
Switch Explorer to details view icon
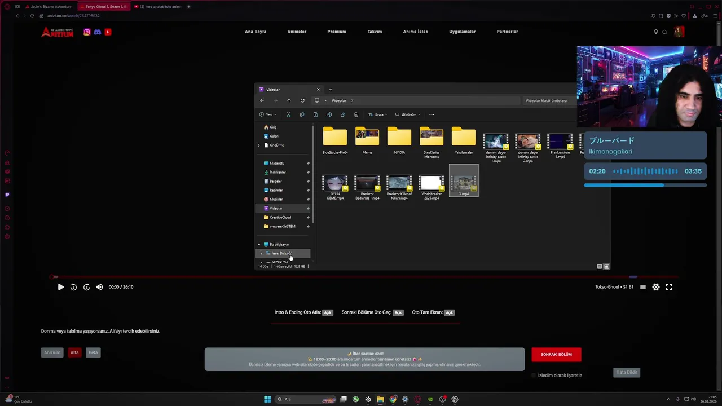(599, 267)
